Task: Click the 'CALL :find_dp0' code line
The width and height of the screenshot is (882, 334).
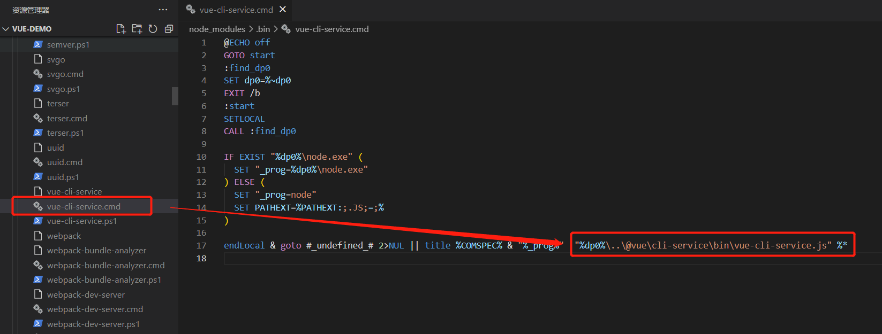Action: coord(260,131)
